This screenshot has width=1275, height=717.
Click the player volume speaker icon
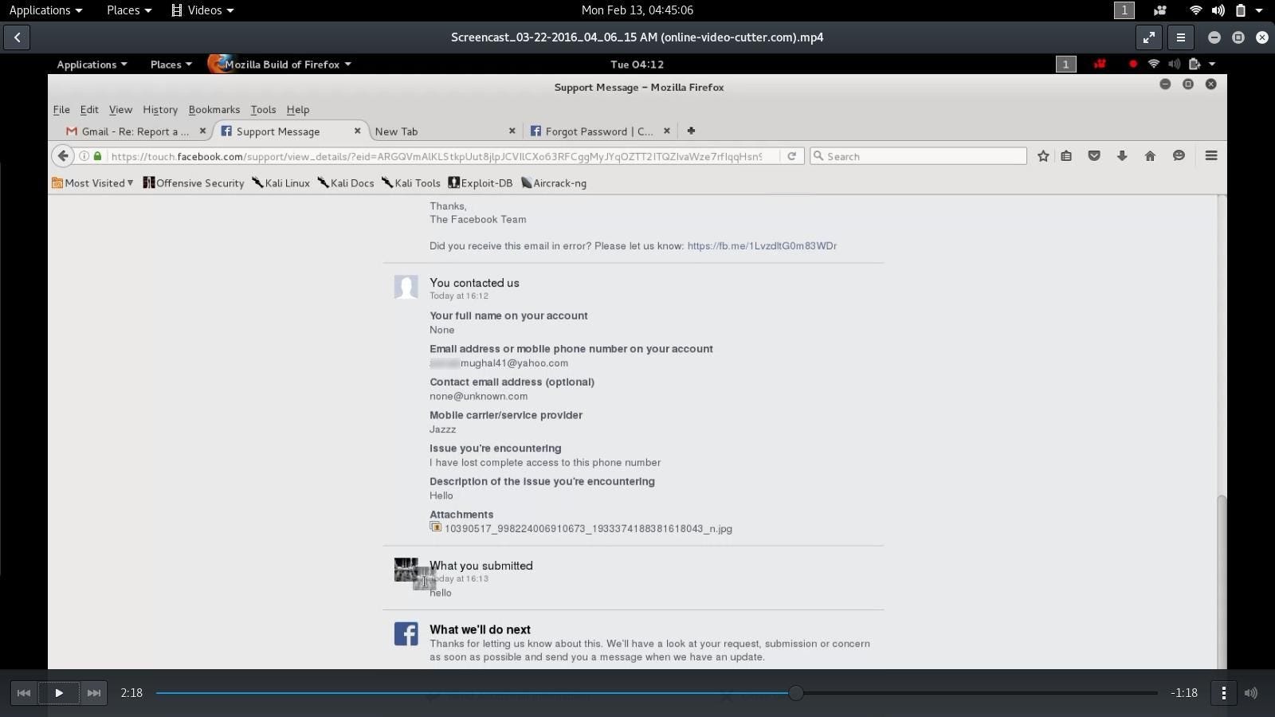tap(1252, 693)
